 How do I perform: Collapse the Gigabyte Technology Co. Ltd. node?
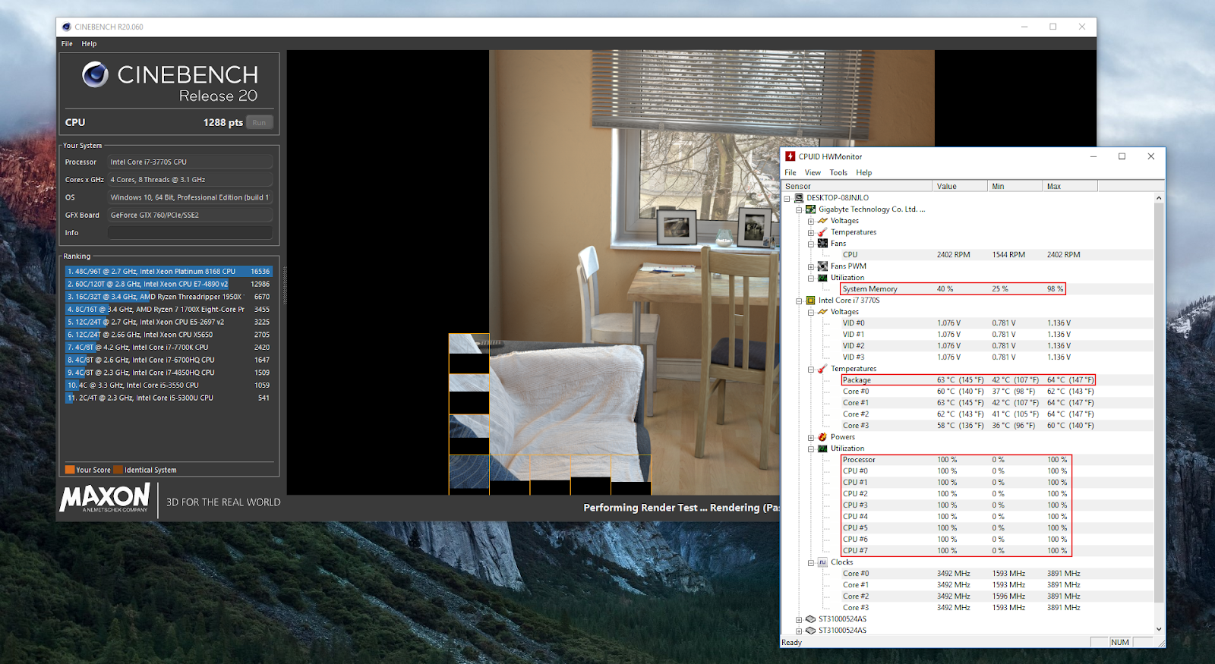click(799, 209)
